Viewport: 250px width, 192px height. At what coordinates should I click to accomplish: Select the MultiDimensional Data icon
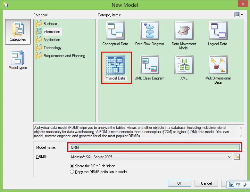click(x=218, y=65)
